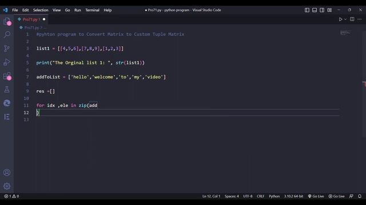Click the list1 variable on line 3
This screenshot has width=366, height=205.
pyautogui.click(x=43, y=48)
